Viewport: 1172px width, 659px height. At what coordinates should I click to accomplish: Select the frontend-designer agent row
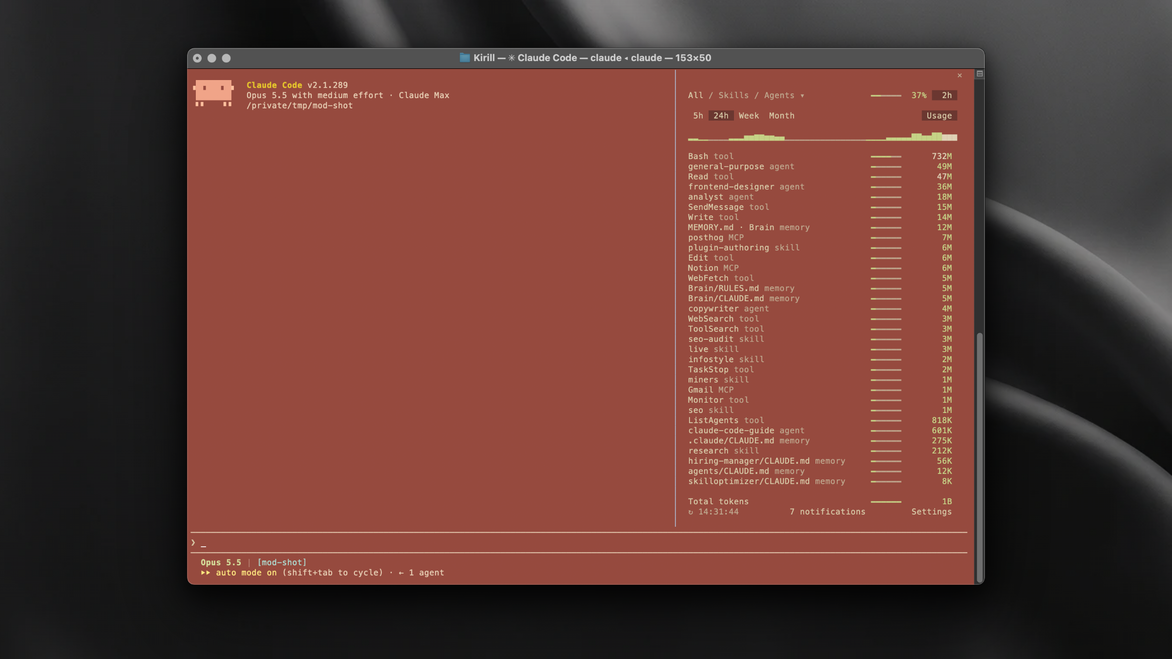tap(820, 187)
